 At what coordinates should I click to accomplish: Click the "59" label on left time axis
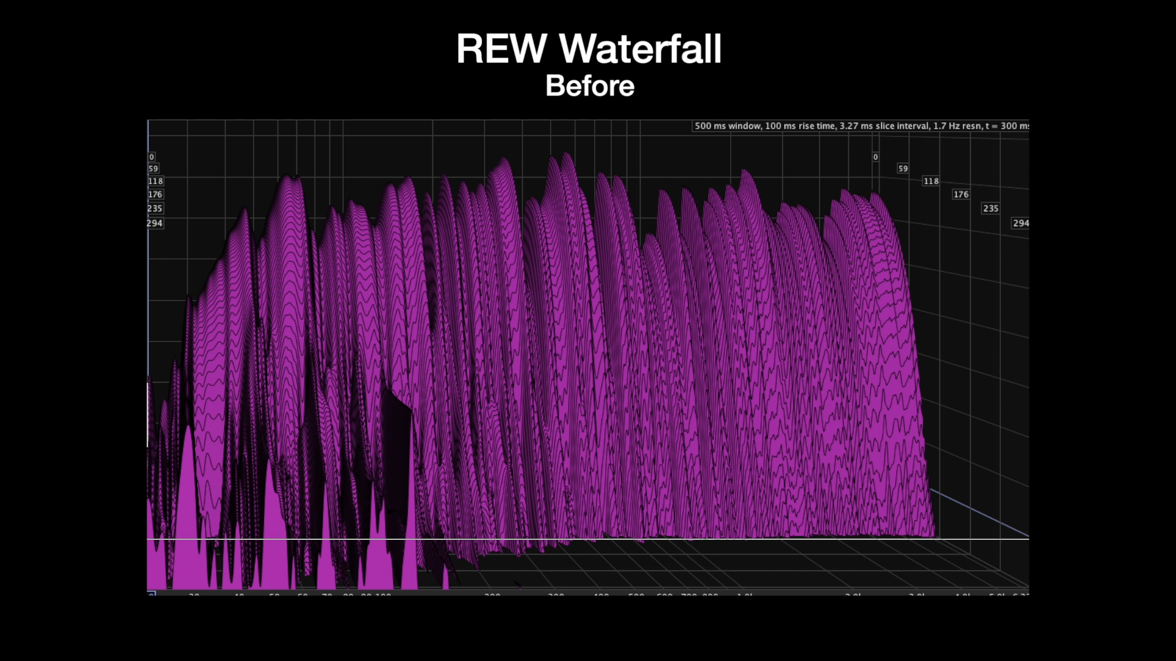pos(153,169)
